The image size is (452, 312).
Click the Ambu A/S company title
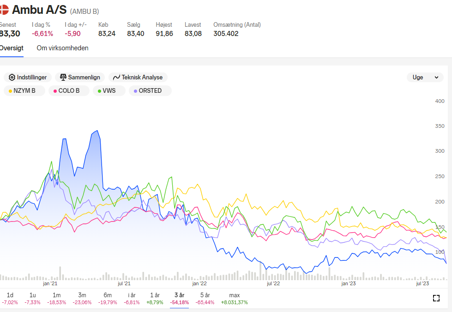point(39,10)
